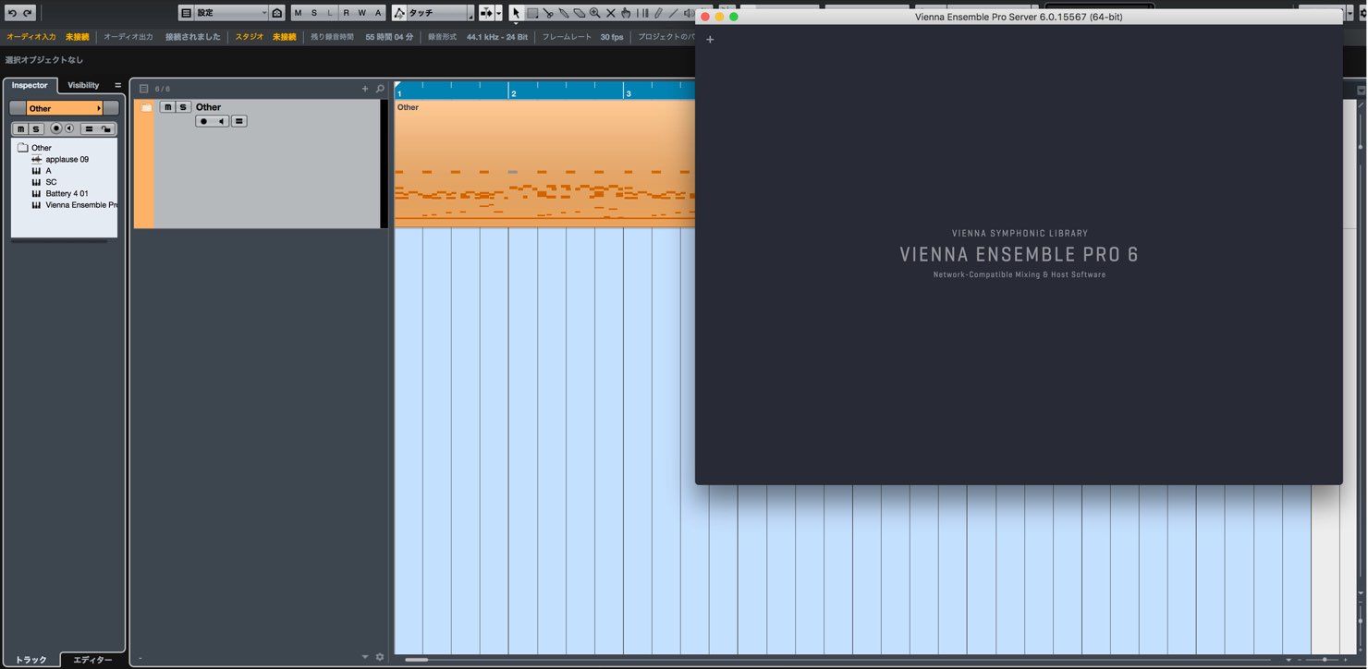Image resolution: width=1368 pixels, height=669 pixels.
Task: Toggle the A automation button in toolbar
Action: [x=377, y=13]
